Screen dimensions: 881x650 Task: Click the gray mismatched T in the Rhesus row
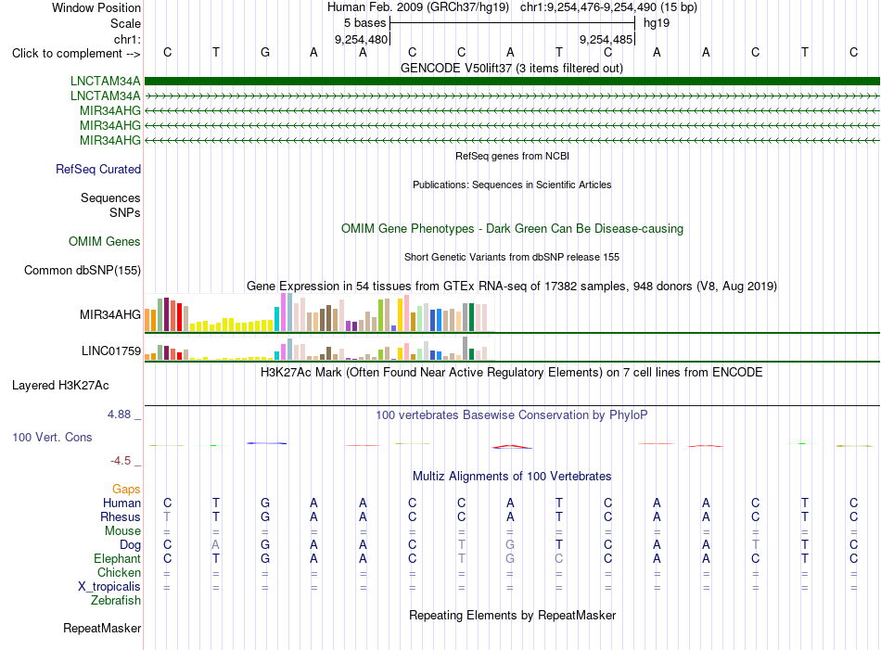tap(168, 516)
